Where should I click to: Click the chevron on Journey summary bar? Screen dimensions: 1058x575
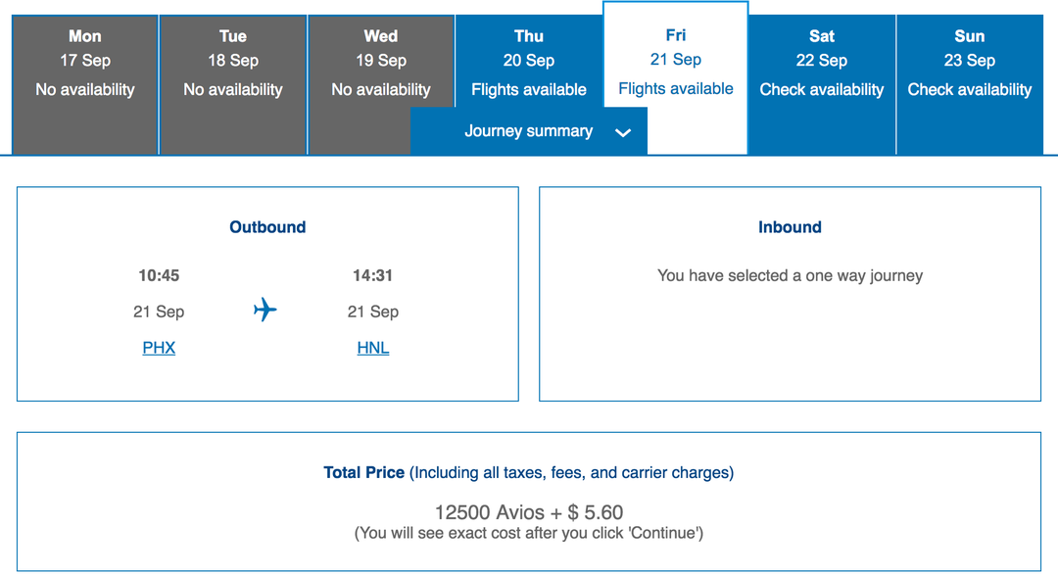click(x=624, y=130)
